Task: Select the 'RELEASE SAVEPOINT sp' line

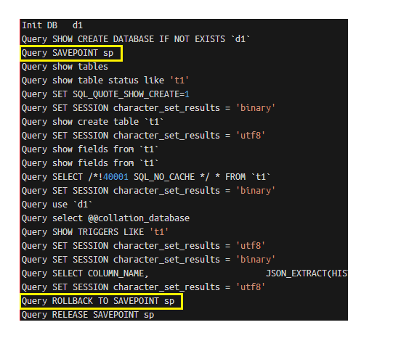Action: pos(88,315)
